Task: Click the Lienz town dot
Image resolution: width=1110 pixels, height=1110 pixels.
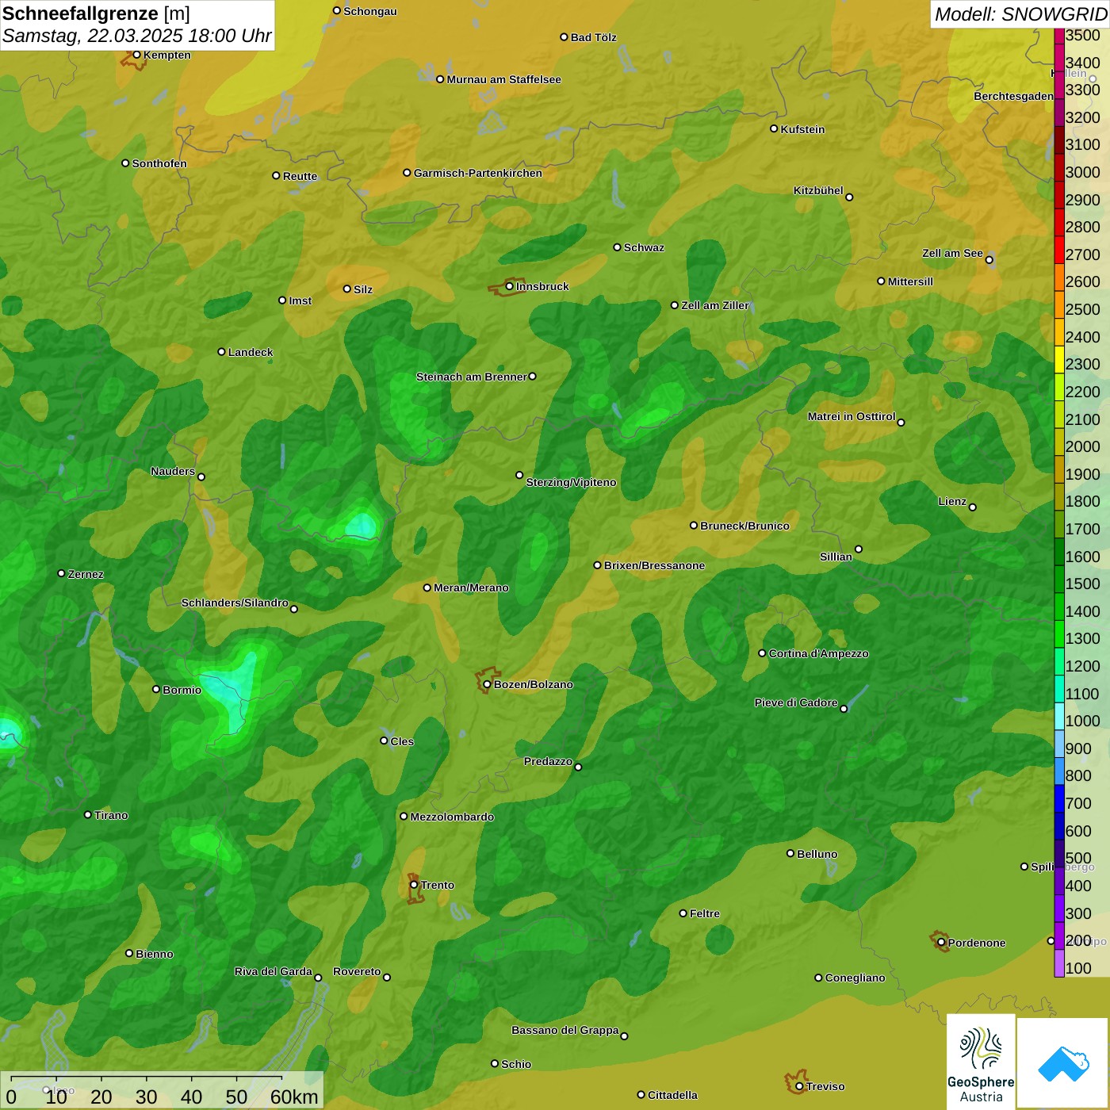Action: click(973, 507)
